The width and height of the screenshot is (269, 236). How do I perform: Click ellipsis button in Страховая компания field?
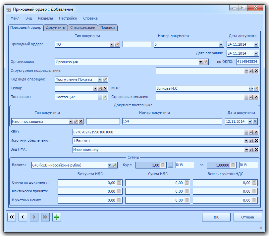point(246,97)
